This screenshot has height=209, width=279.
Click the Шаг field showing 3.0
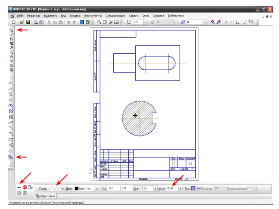[147, 188]
